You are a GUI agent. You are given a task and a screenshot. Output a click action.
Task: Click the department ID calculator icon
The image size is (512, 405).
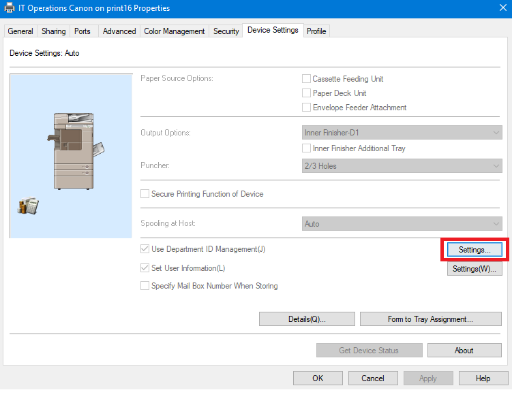coord(28,206)
